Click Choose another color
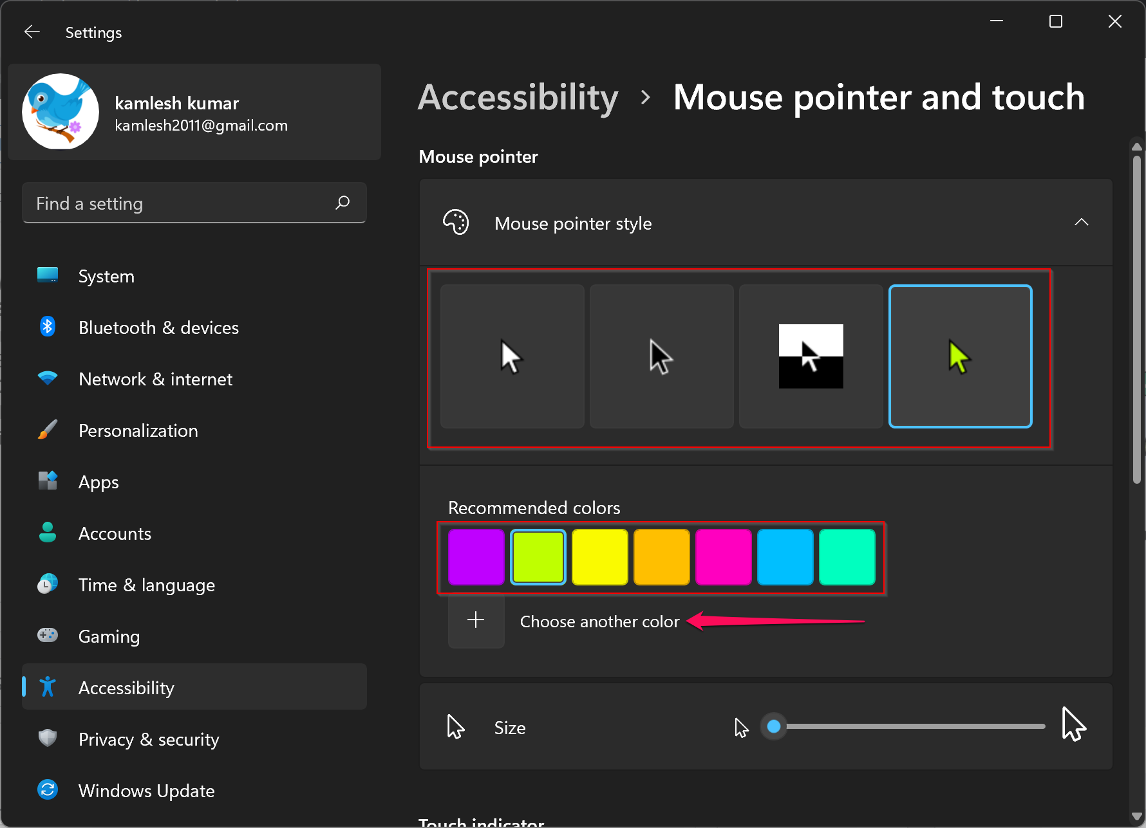The width and height of the screenshot is (1146, 828). (599, 621)
